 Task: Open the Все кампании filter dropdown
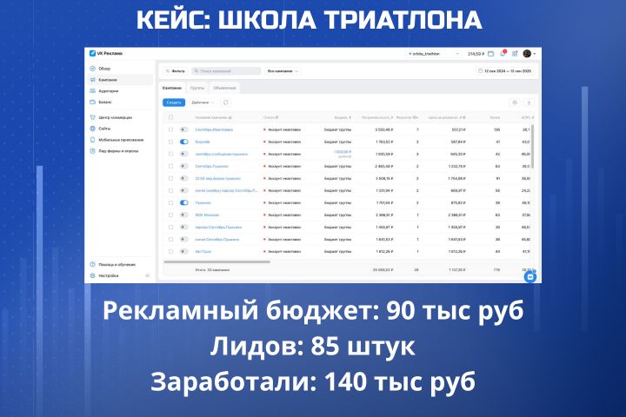(283, 71)
